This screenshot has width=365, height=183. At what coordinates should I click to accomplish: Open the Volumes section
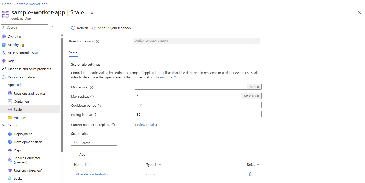(21, 117)
